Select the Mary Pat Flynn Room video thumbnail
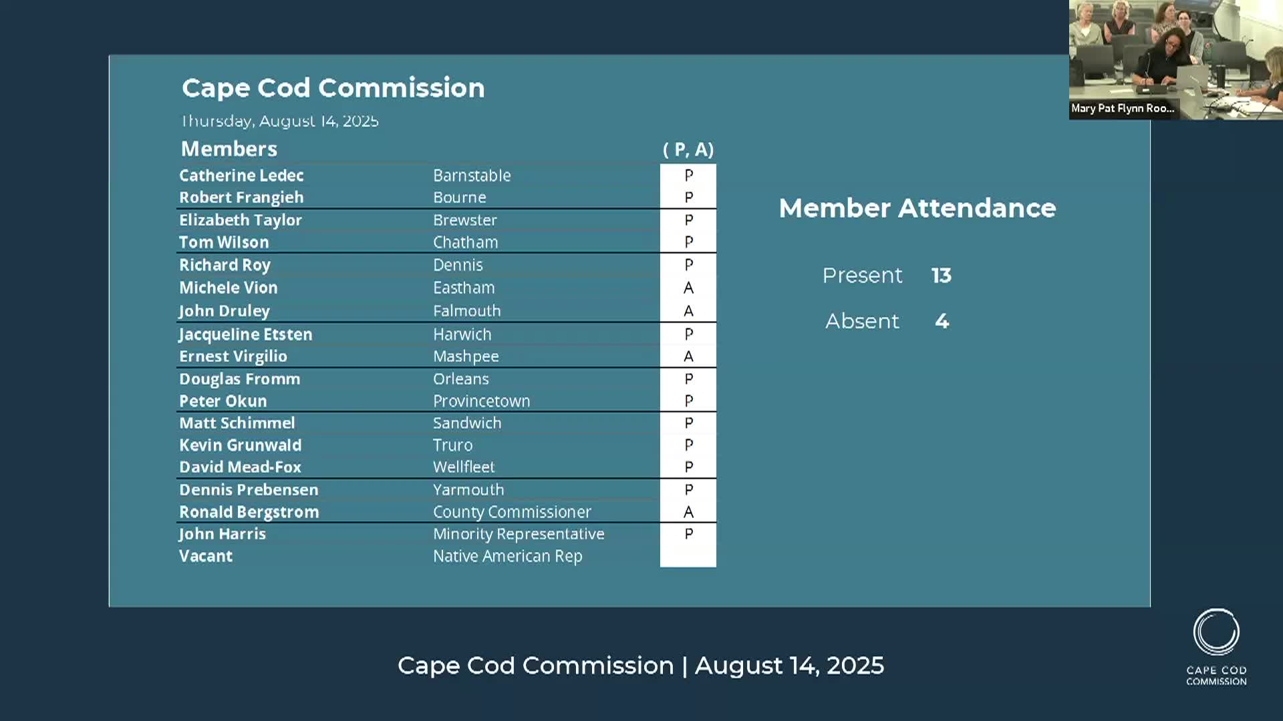Viewport: 1283px width, 721px height. (x=1176, y=60)
